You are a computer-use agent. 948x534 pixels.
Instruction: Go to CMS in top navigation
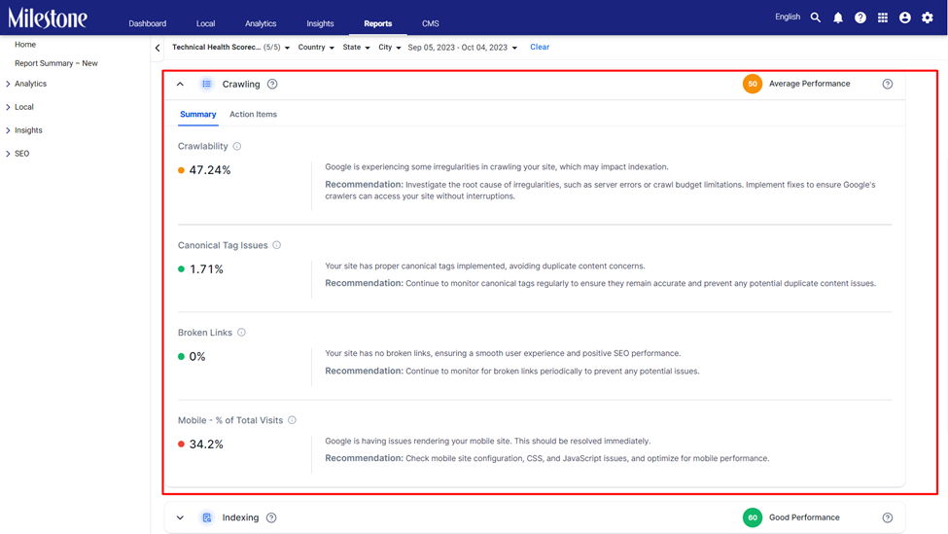coord(431,23)
